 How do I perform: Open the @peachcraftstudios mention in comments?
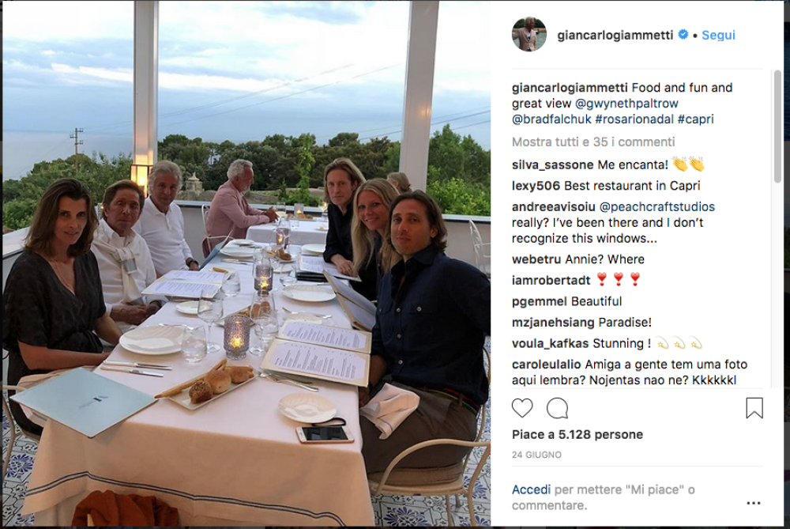tap(656, 206)
